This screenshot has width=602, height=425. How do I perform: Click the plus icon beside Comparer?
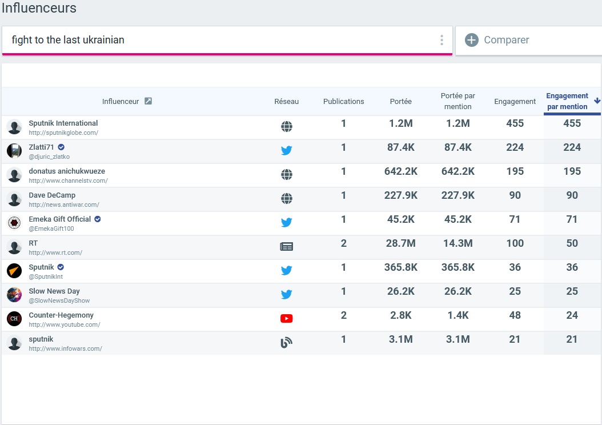[x=471, y=40]
